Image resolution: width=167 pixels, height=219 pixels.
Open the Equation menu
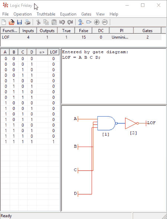68,14
